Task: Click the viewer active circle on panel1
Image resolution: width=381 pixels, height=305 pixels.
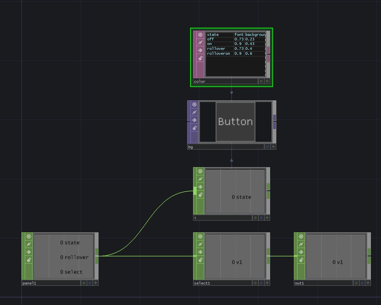Action: pos(29,236)
